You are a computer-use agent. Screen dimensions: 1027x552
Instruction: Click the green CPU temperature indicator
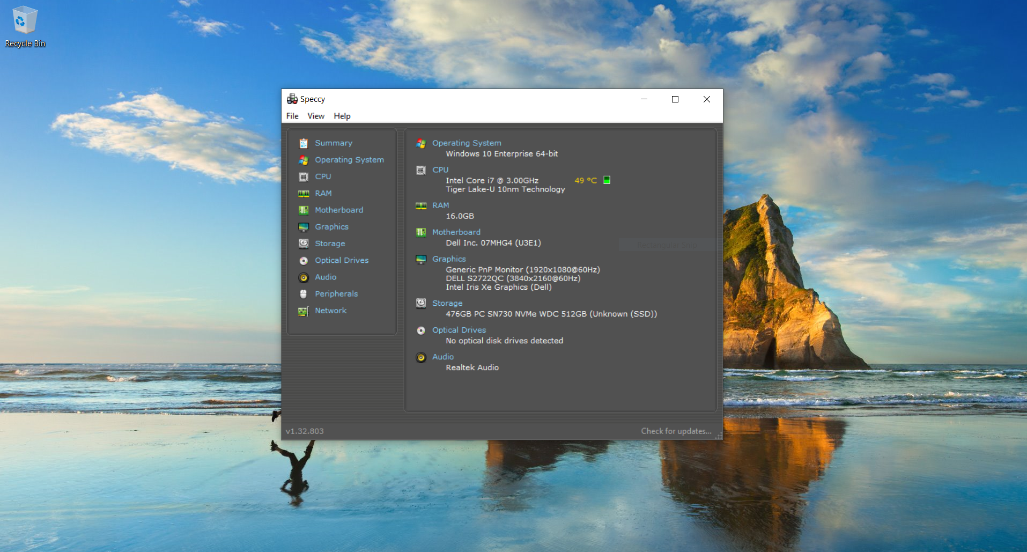tap(606, 180)
